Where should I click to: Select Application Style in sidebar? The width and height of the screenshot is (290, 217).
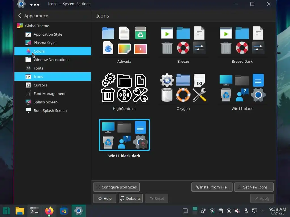(x=53, y=34)
